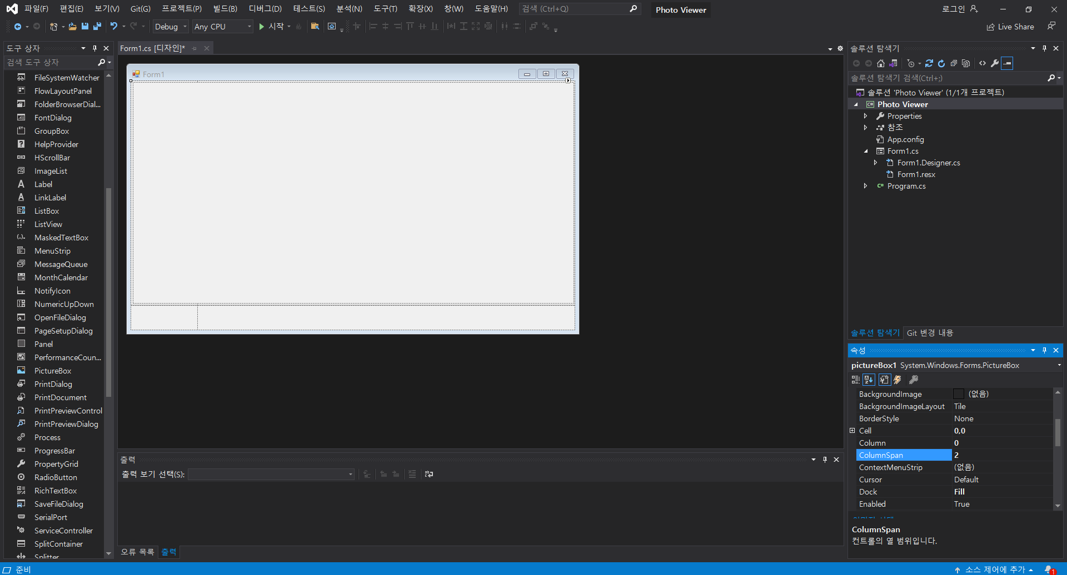This screenshot has width=1067, height=575.
Task: Click the Find in Files folder-search icon
Action: point(315,26)
